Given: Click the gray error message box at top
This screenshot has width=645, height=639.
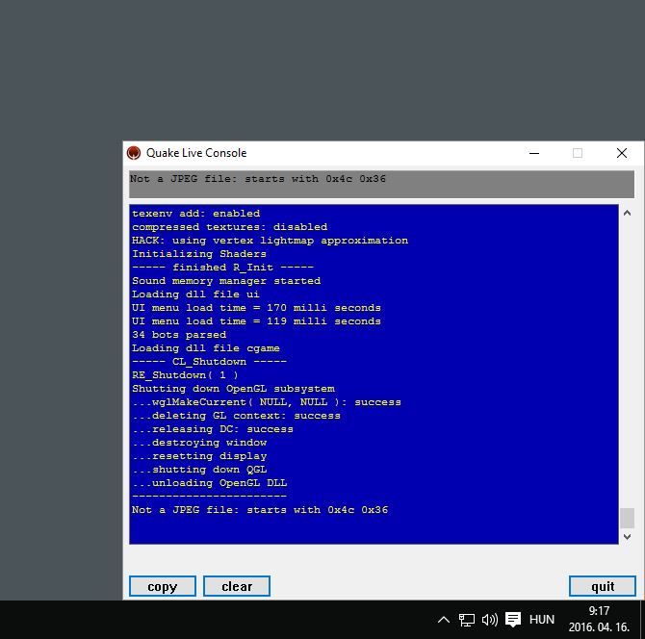Looking at the screenshot, I should [x=381, y=184].
